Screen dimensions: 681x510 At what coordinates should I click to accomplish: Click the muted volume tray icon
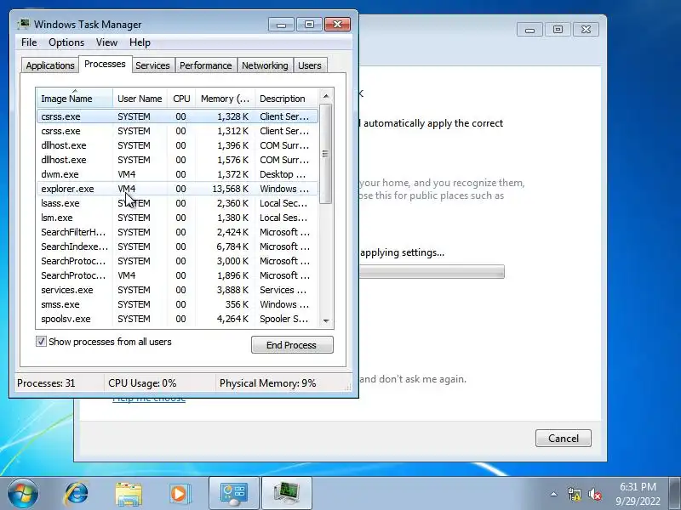coord(595,494)
